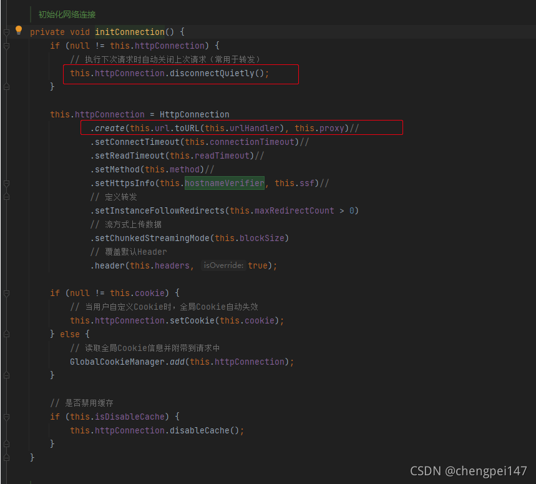The image size is (536, 484).
Task: Click the italic 'add' method call
Action: (177, 362)
